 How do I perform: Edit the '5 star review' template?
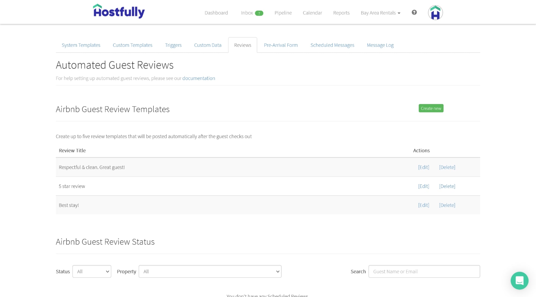coord(423,186)
